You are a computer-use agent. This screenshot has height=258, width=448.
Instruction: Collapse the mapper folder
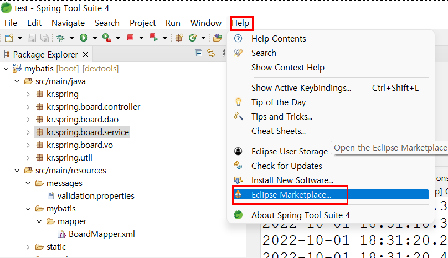pyautogui.click(x=39, y=221)
